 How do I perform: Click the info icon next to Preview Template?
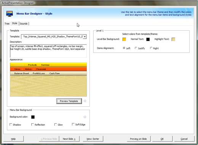(x=85, y=101)
